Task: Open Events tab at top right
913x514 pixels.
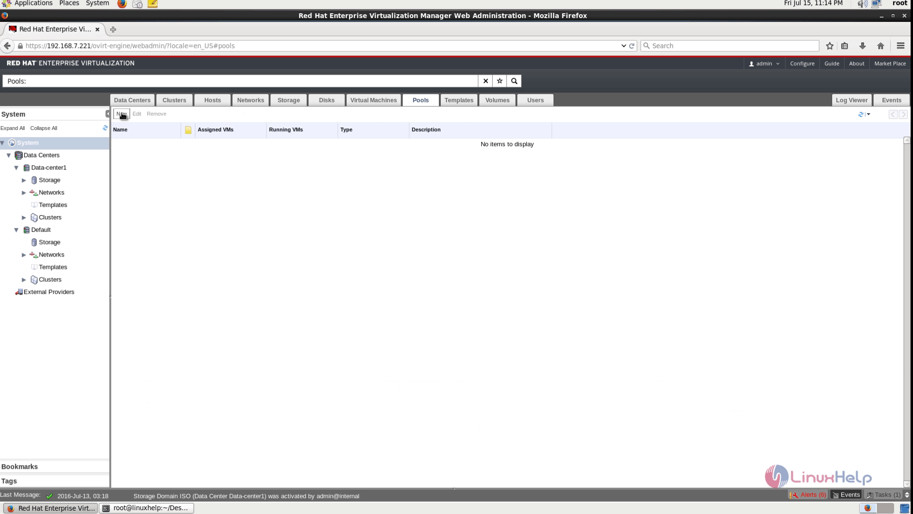Action: [x=892, y=100]
